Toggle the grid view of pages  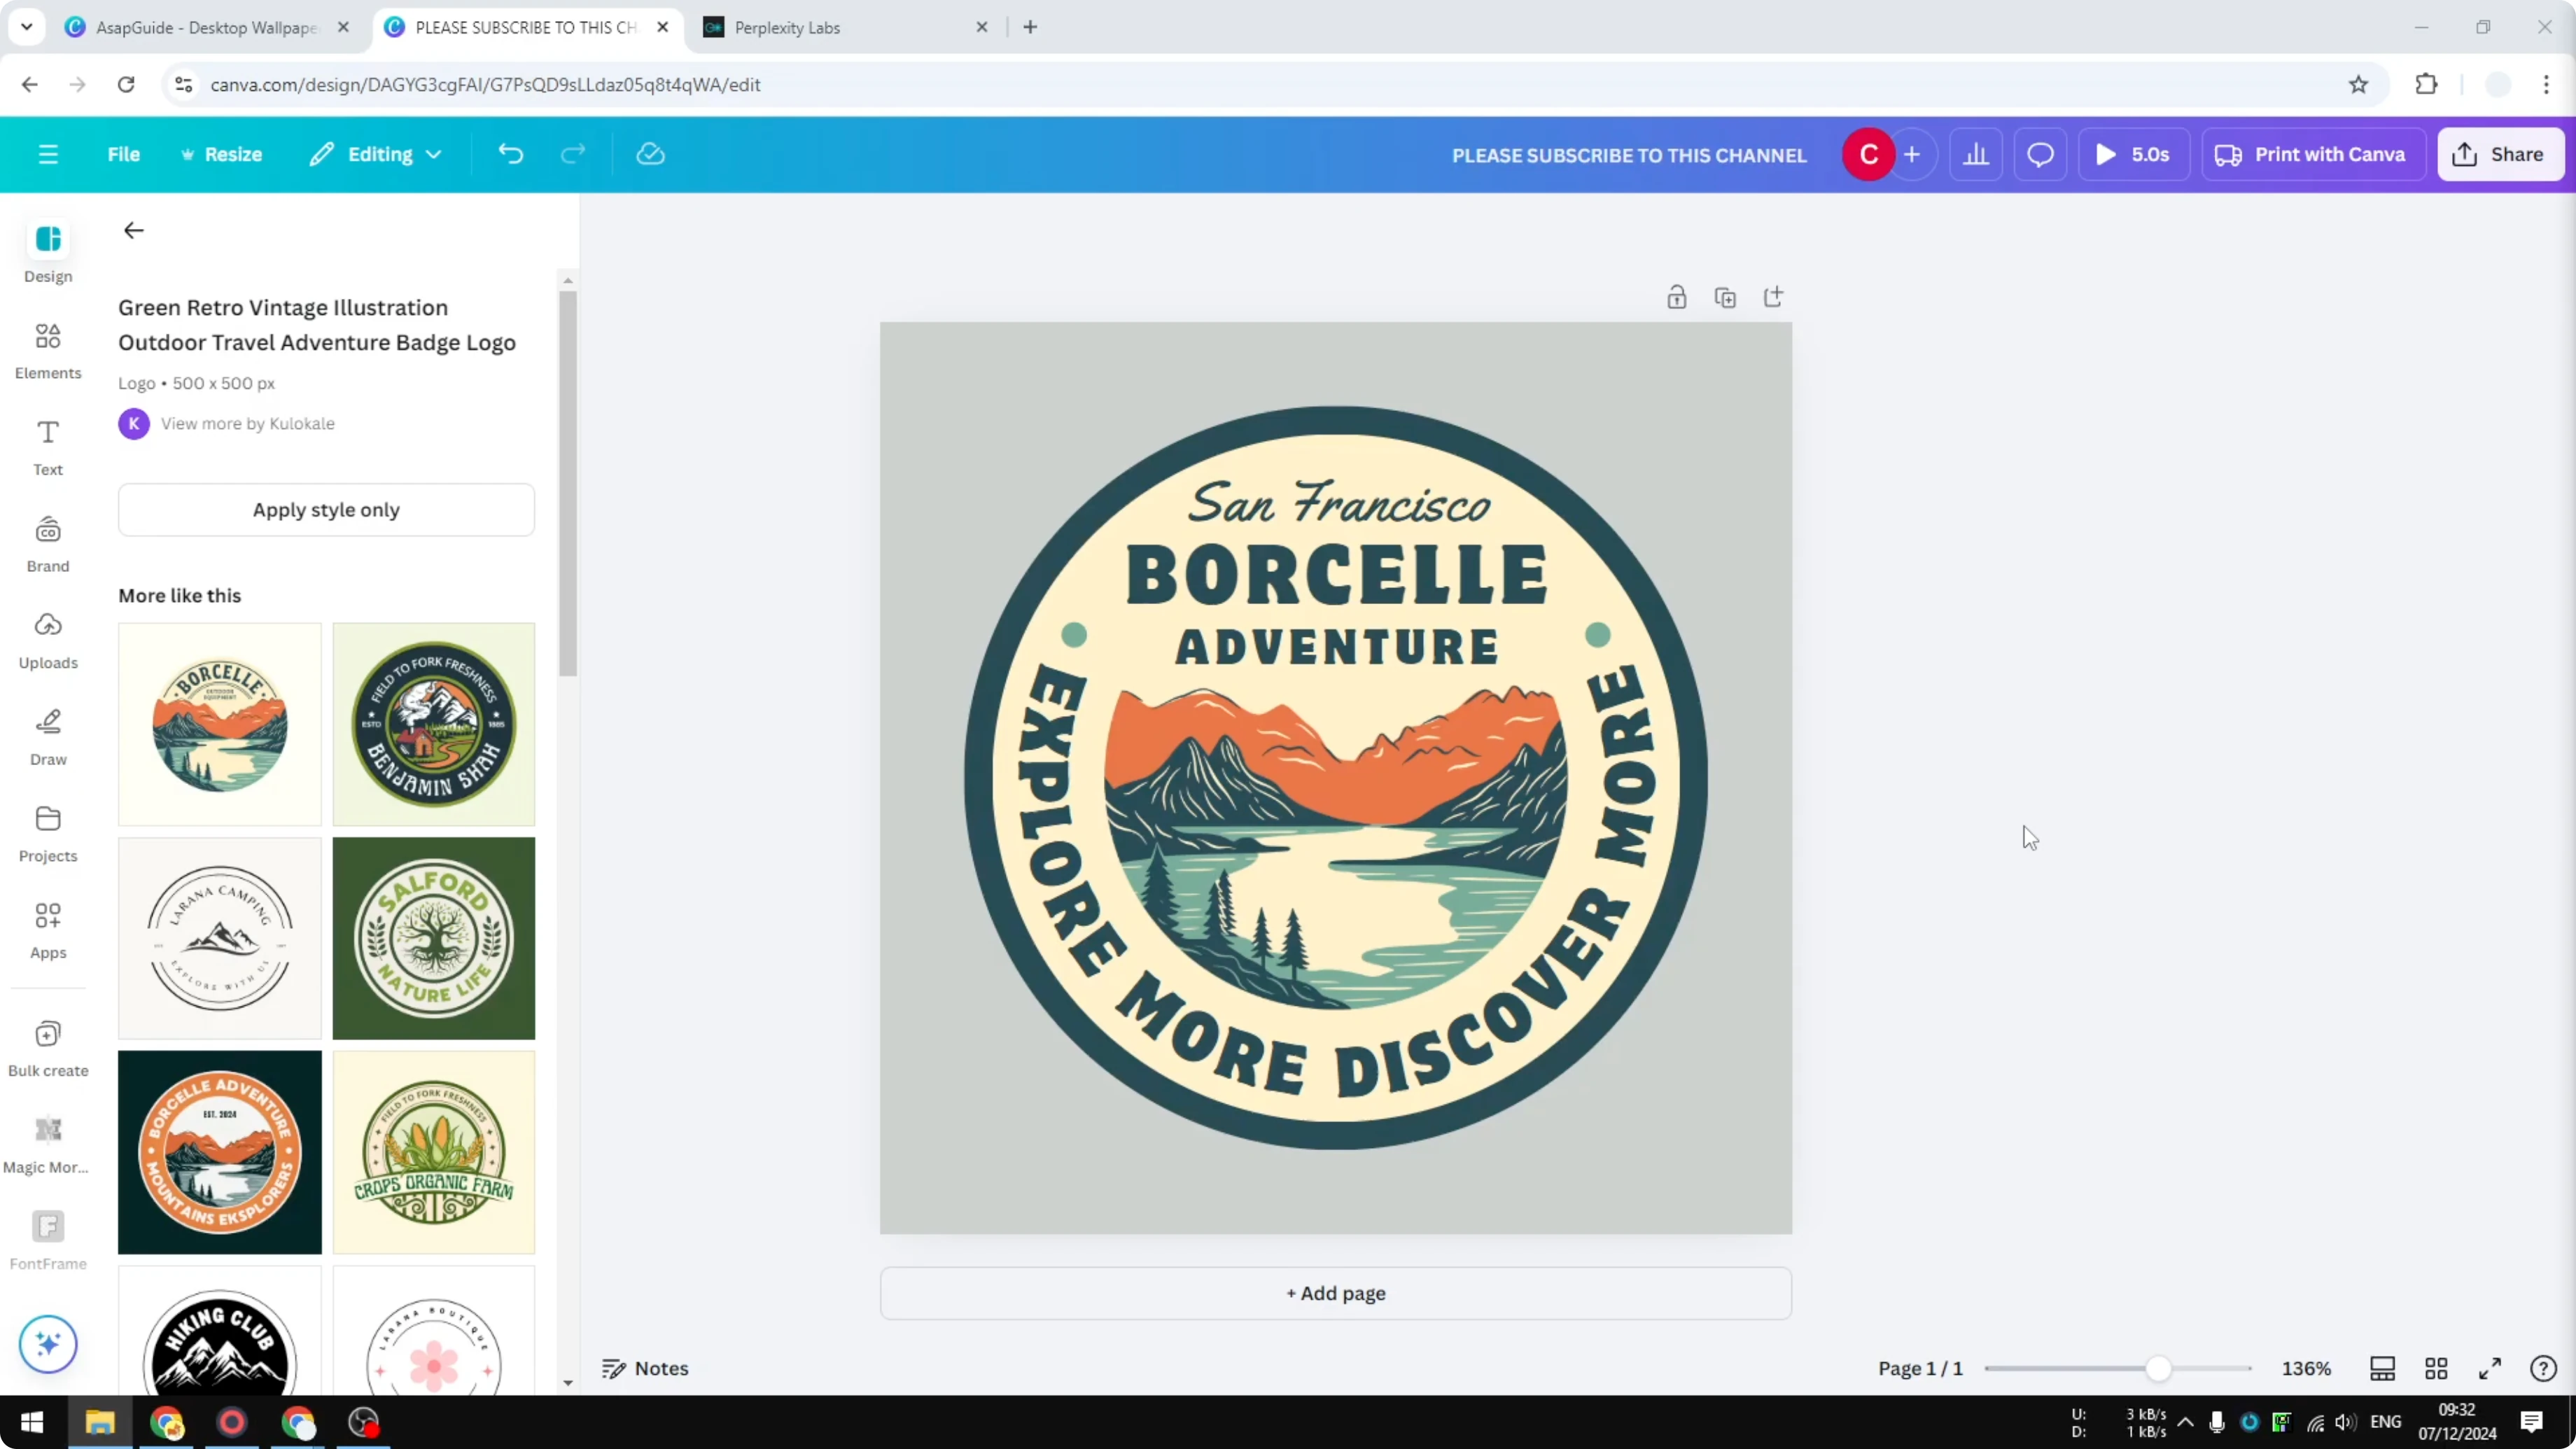click(2435, 1368)
